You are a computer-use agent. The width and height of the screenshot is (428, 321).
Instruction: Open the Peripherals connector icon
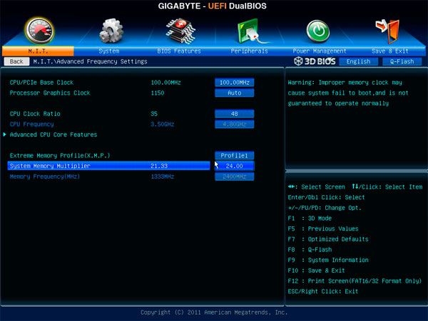(x=250, y=31)
